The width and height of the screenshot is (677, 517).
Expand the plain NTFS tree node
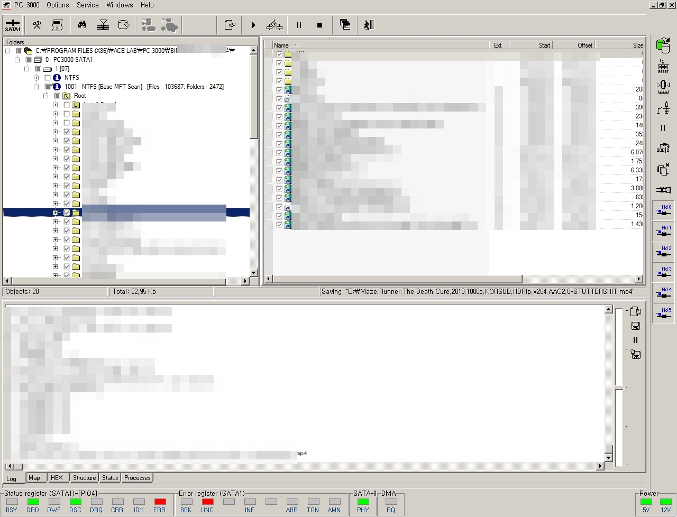click(x=36, y=78)
